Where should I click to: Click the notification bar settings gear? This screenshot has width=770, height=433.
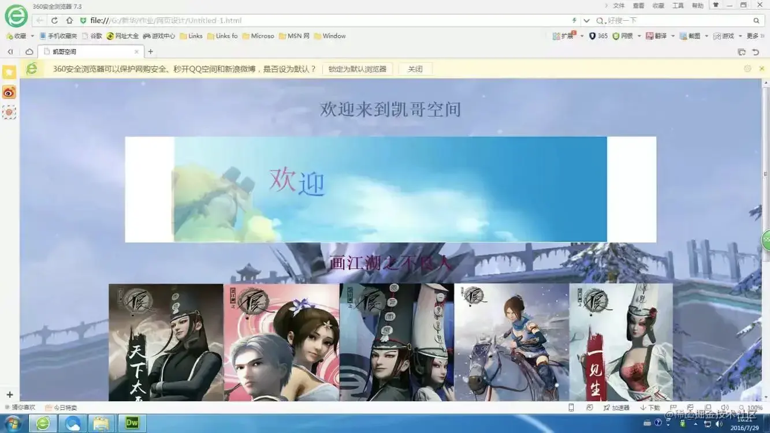(x=747, y=69)
